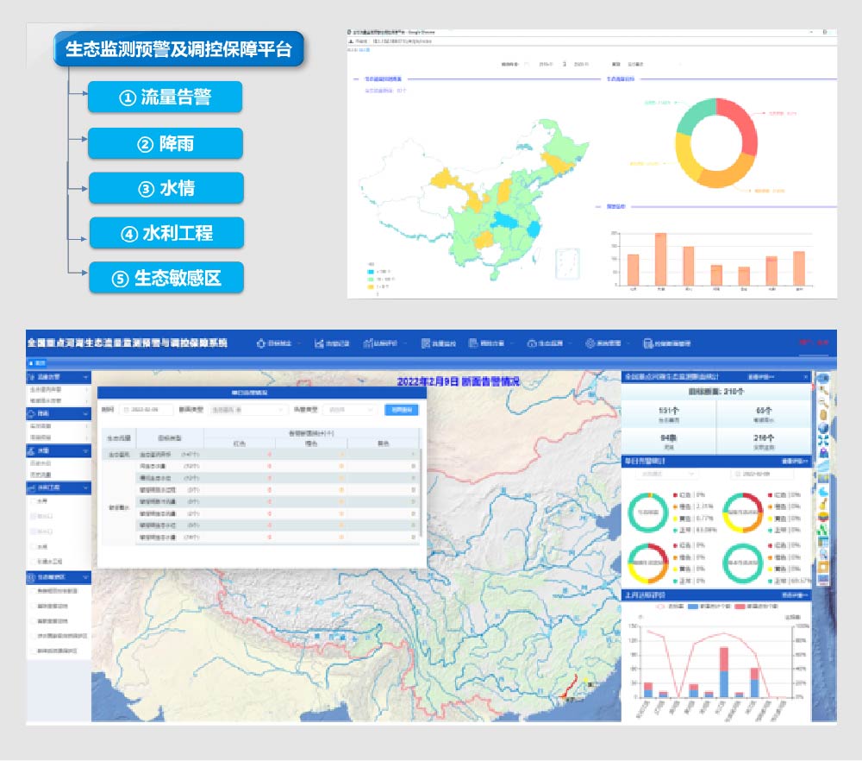Click the 流量告警 box in the diagram
The image size is (862, 761).
tap(165, 97)
